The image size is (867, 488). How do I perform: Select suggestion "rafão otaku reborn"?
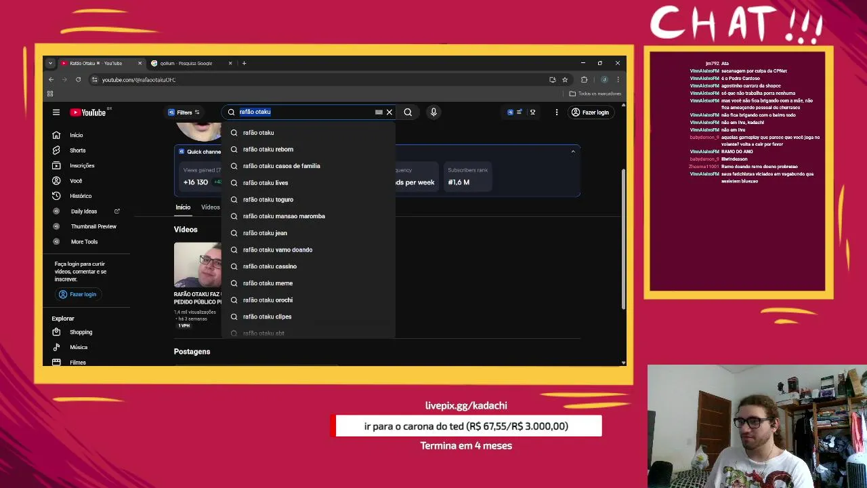[308, 149]
